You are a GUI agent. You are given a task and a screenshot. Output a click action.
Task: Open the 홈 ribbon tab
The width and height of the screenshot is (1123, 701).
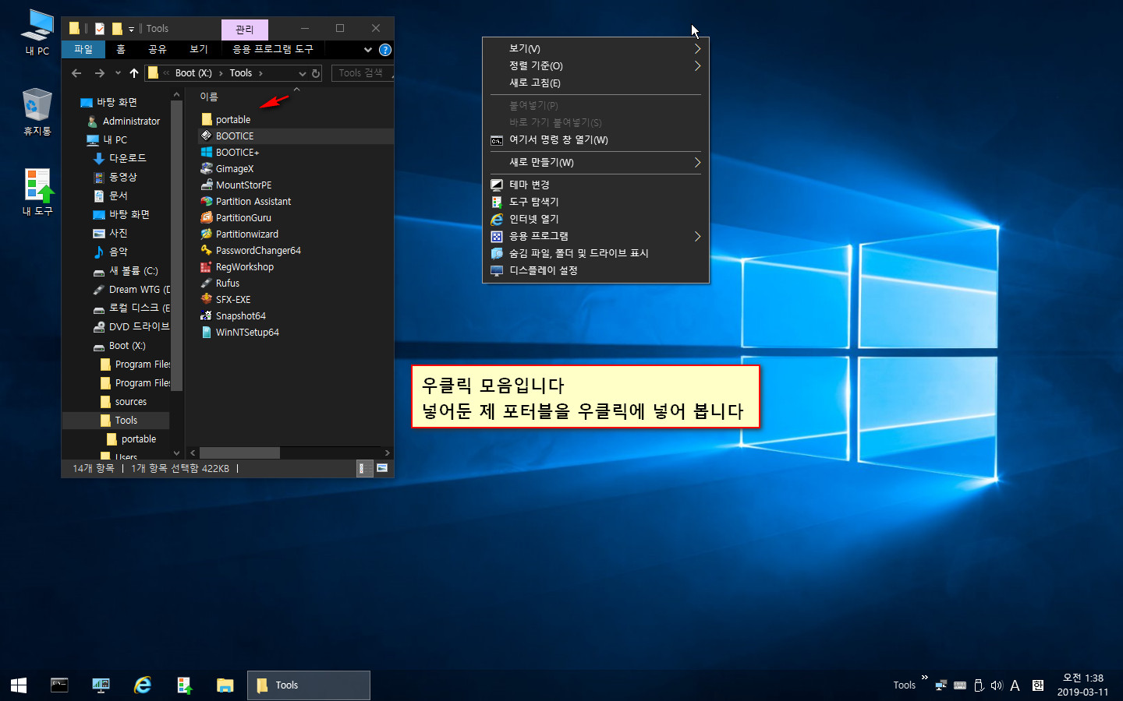click(x=121, y=49)
